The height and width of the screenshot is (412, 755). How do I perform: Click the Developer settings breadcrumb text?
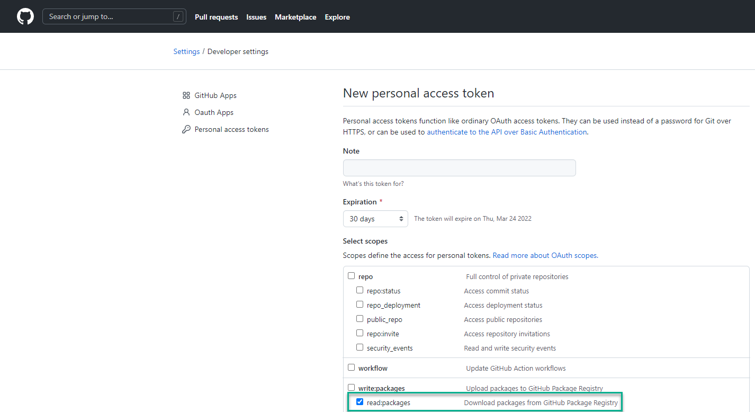[x=238, y=51]
